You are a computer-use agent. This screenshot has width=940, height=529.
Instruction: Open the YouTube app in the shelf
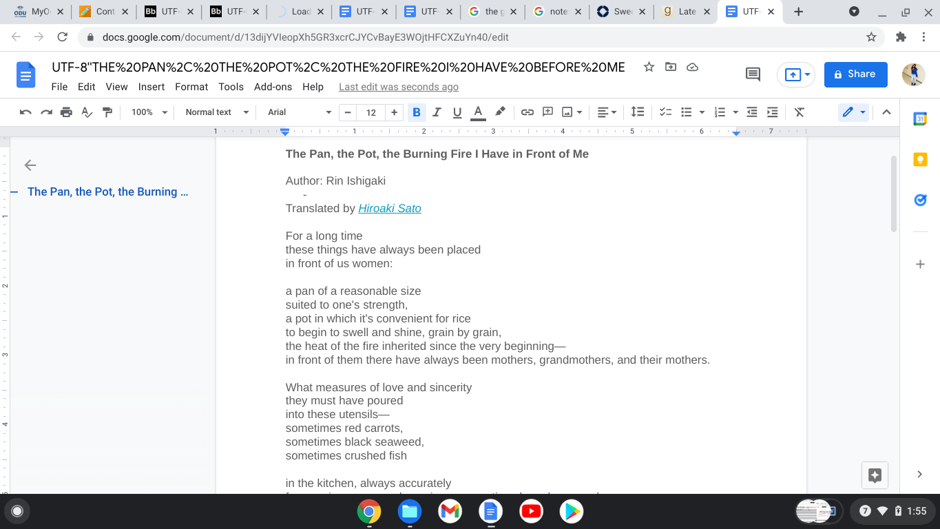(x=531, y=511)
